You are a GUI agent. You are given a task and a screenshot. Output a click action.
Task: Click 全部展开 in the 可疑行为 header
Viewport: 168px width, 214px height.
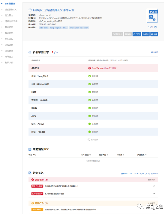[x=151, y=203]
